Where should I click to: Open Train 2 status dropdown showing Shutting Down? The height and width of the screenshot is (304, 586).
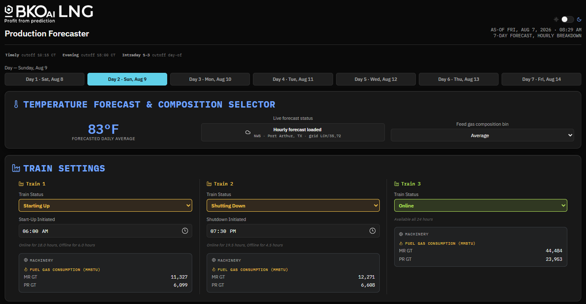click(293, 206)
